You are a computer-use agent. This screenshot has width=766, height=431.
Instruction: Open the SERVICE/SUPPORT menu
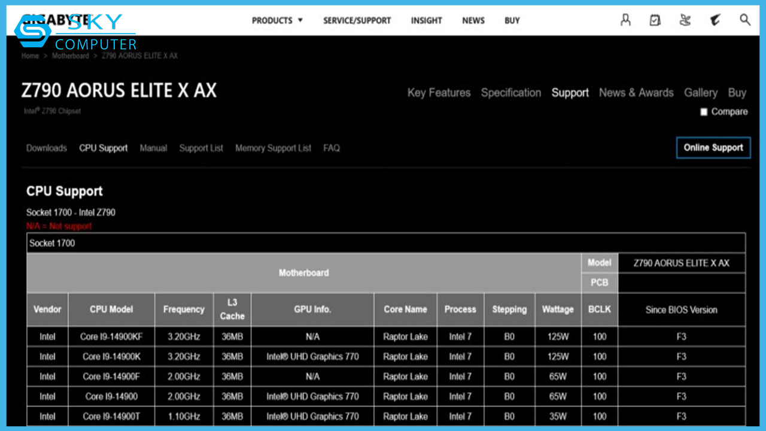pyautogui.click(x=357, y=20)
